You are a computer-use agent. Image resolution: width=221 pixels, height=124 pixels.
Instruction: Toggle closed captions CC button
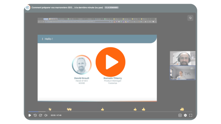pos(180,115)
